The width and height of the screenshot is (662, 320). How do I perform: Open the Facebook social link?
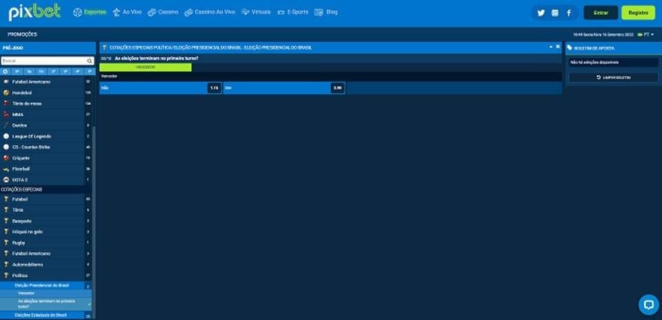point(569,12)
